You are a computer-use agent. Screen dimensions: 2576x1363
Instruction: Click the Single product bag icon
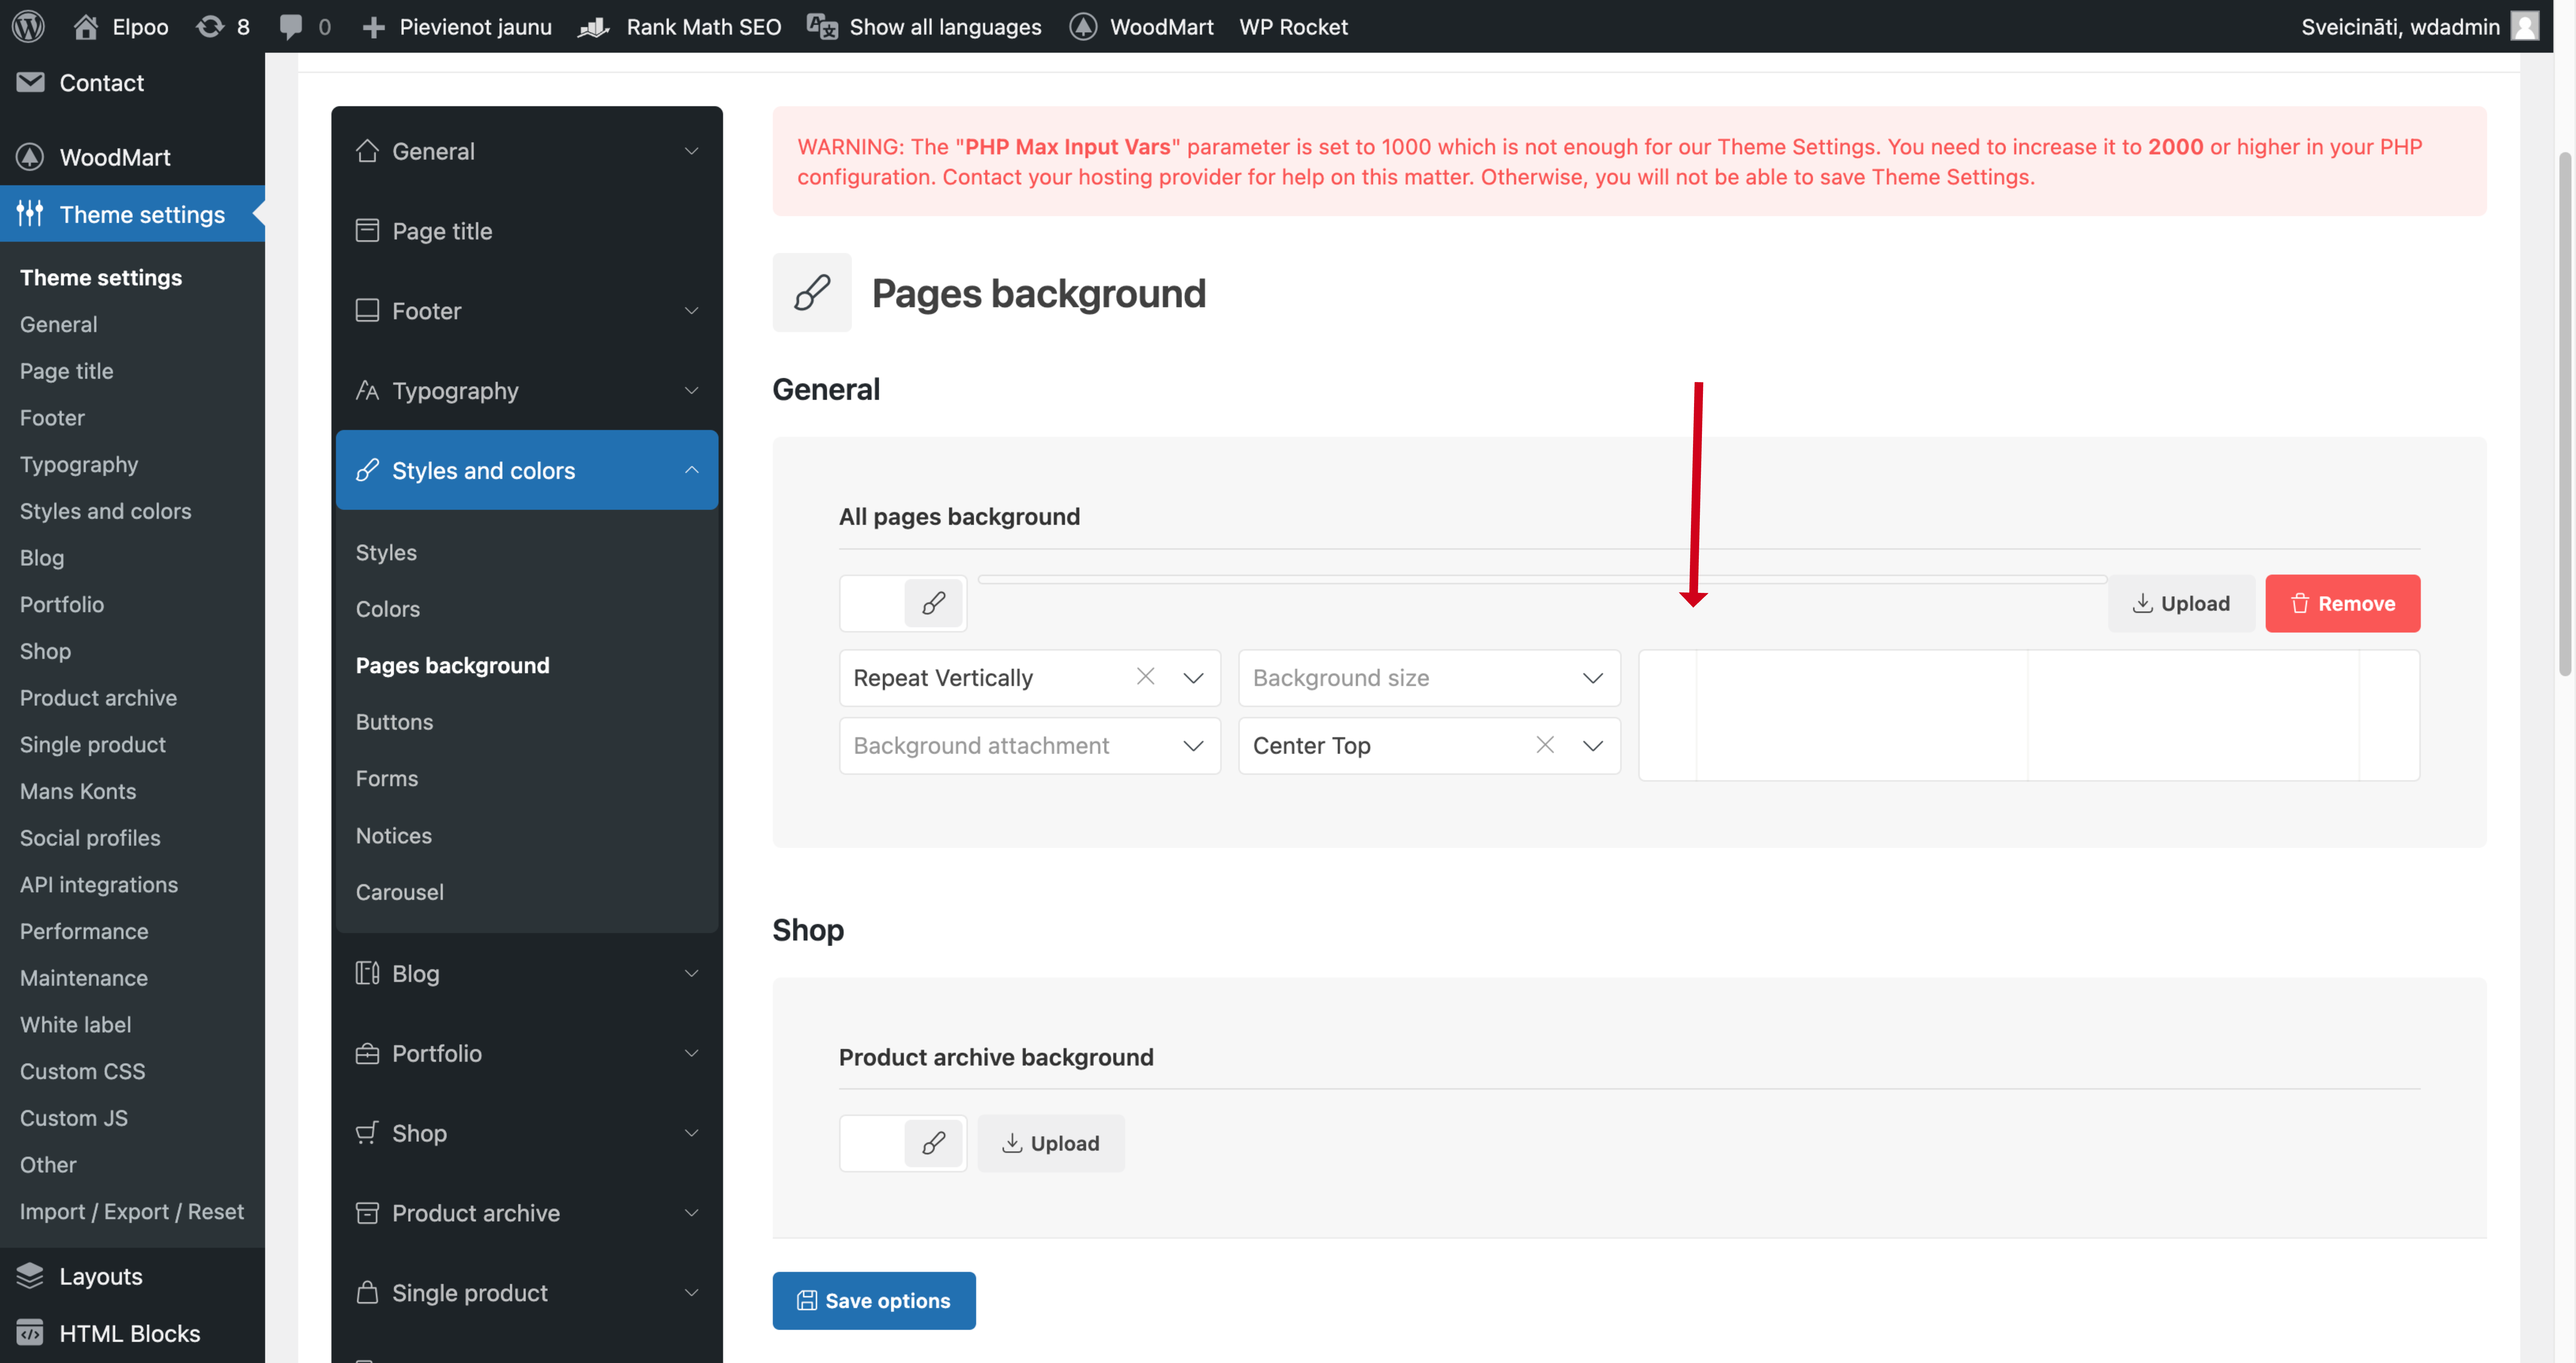(367, 1292)
